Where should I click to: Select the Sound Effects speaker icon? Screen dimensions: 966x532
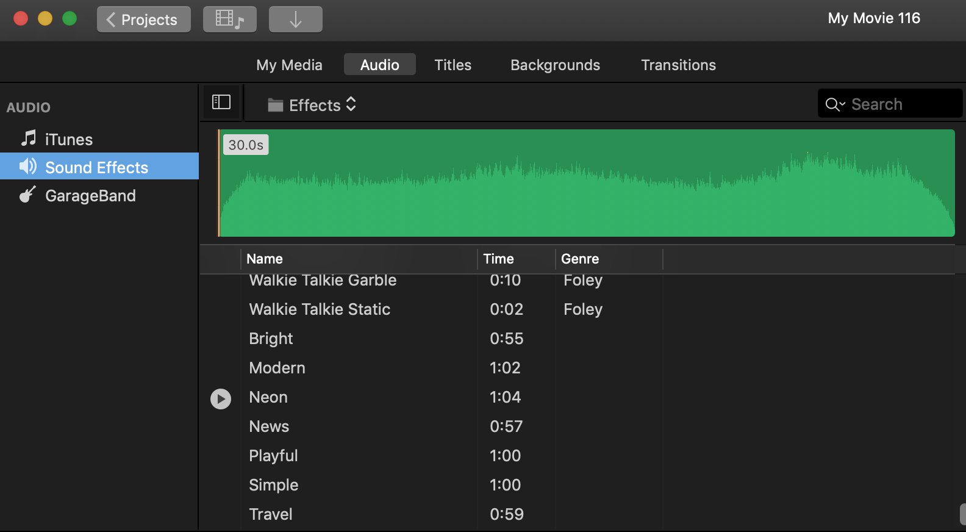point(28,167)
